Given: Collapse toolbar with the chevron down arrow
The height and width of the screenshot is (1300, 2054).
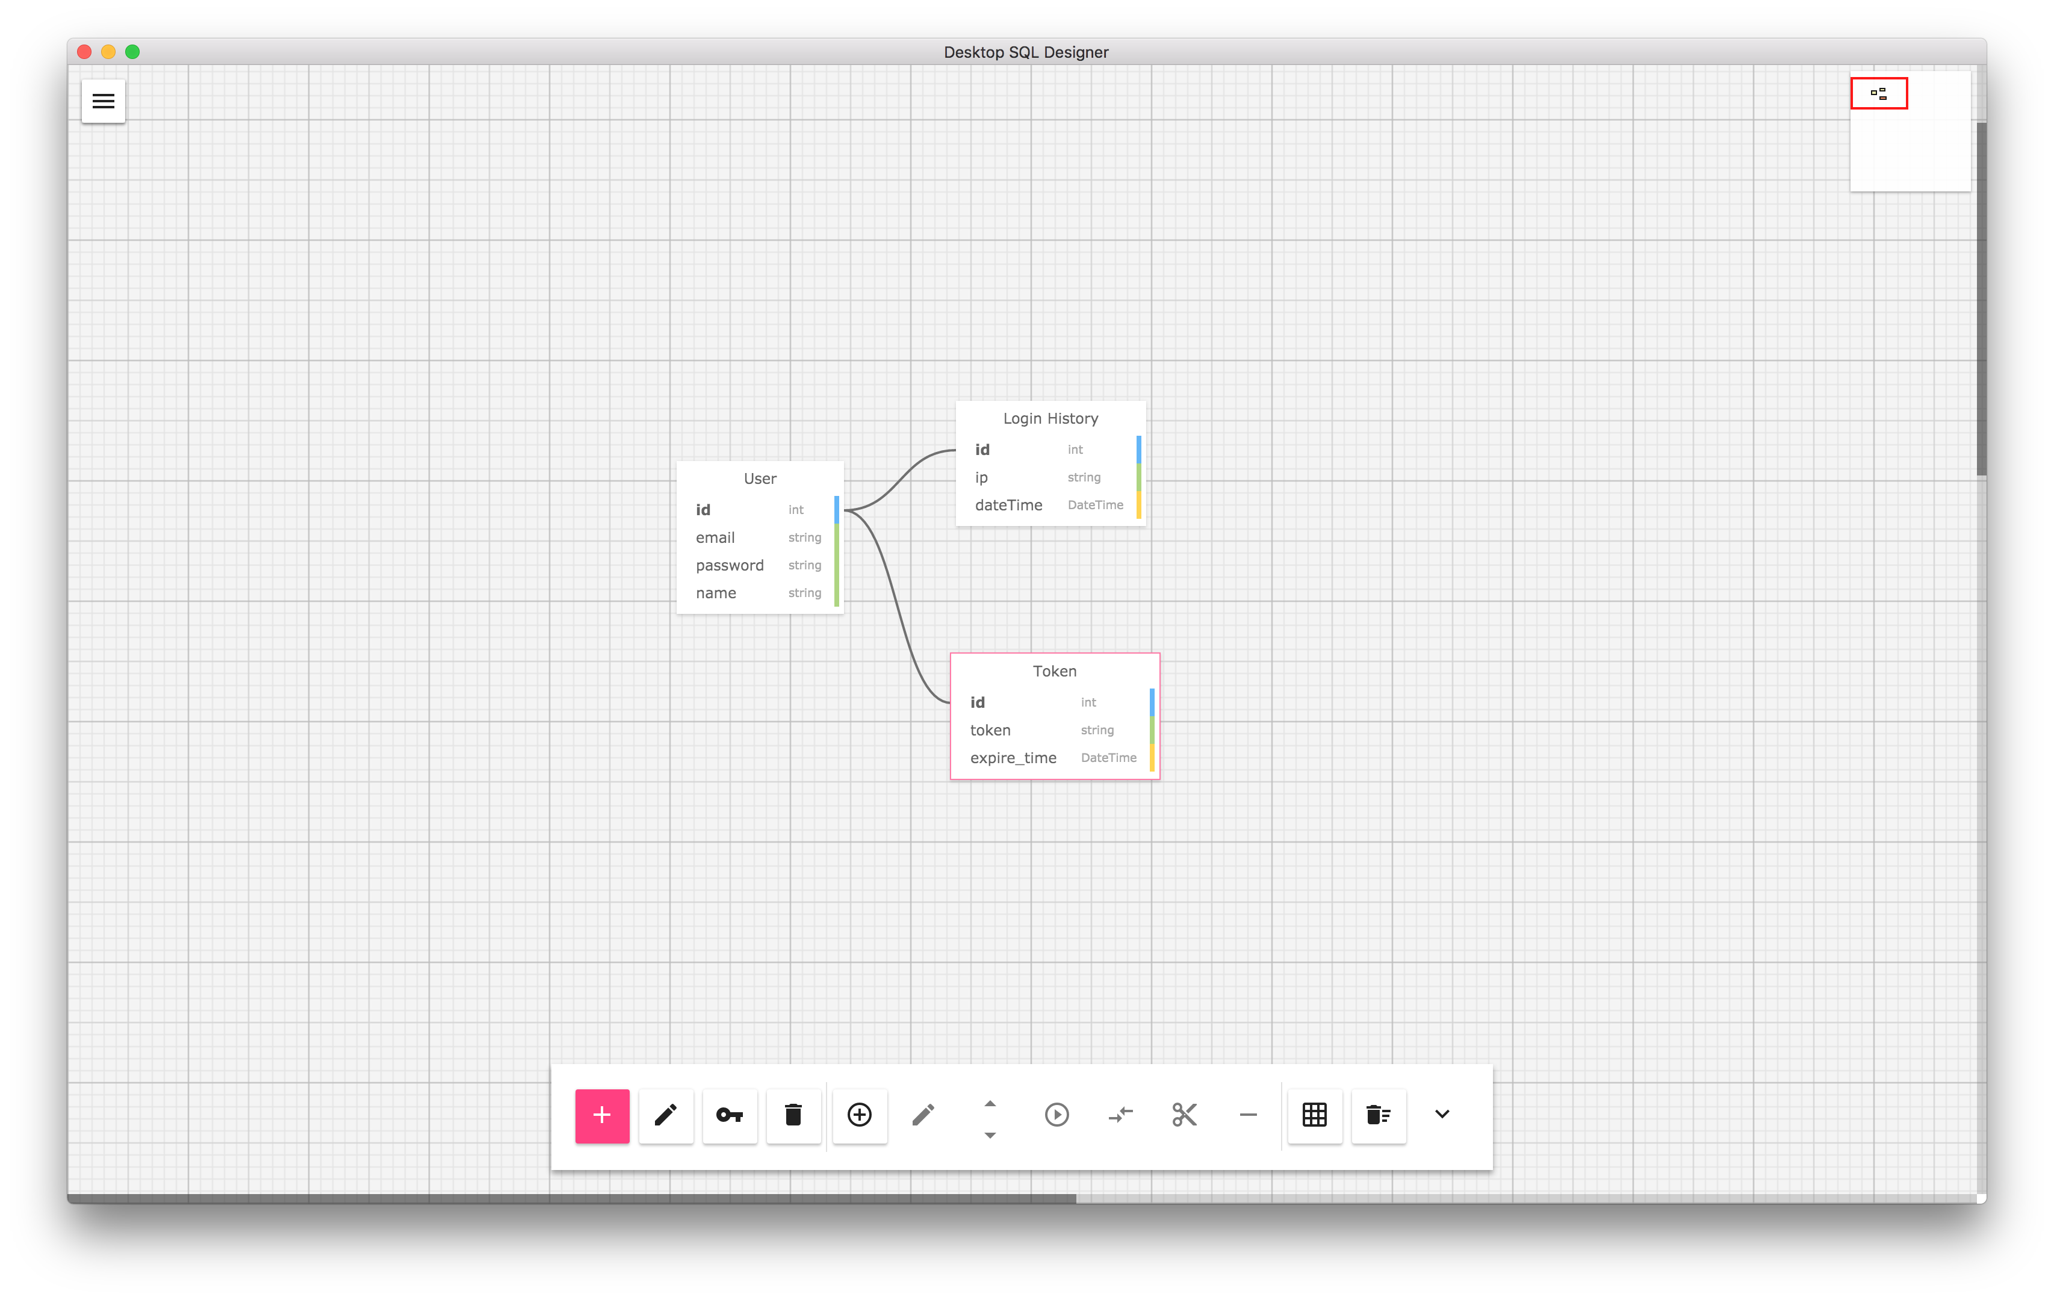Looking at the screenshot, I should click(x=1442, y=1114).
